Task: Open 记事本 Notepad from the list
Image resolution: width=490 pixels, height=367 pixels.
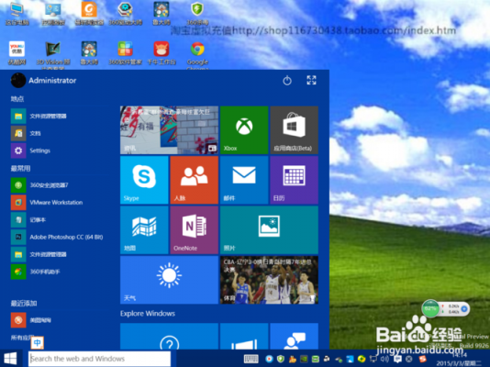Action: [x=28, y=220]
